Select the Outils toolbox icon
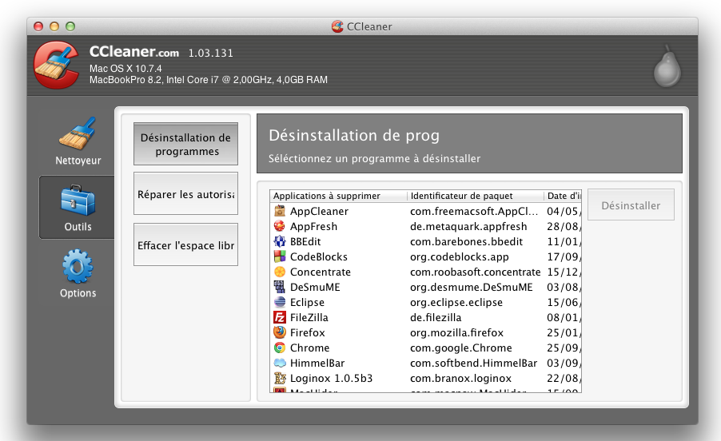This screenshot has width=721, height=441. pos(78,200)
